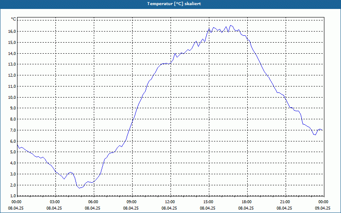Click the 15:00 time label

pos(208,202)
